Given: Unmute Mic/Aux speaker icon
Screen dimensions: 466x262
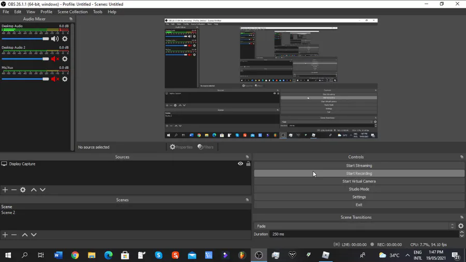Looking at the screenshot, I should [55, 79].
